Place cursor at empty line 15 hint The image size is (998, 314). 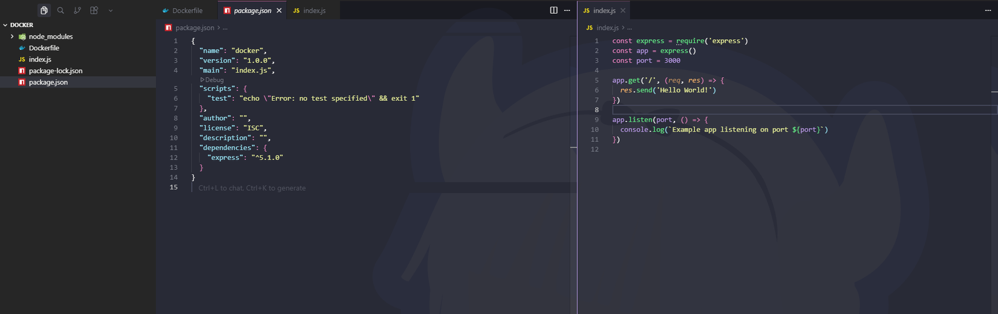pos(252,188)
